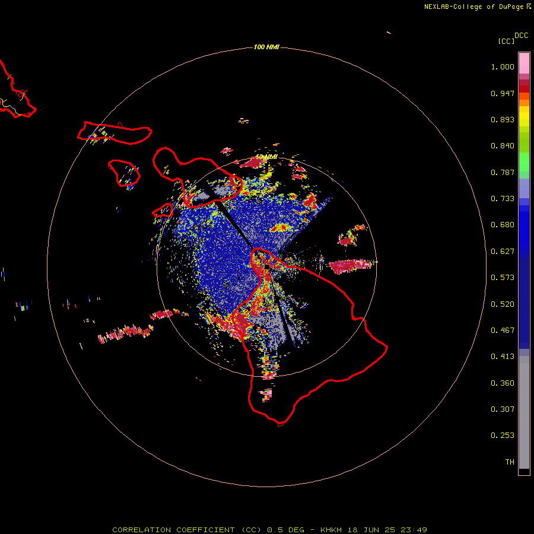Image resolution: width=534 pixels, height=534 pixels.
Task: Click the 0.947 legend value
Action: click(503, 93)
